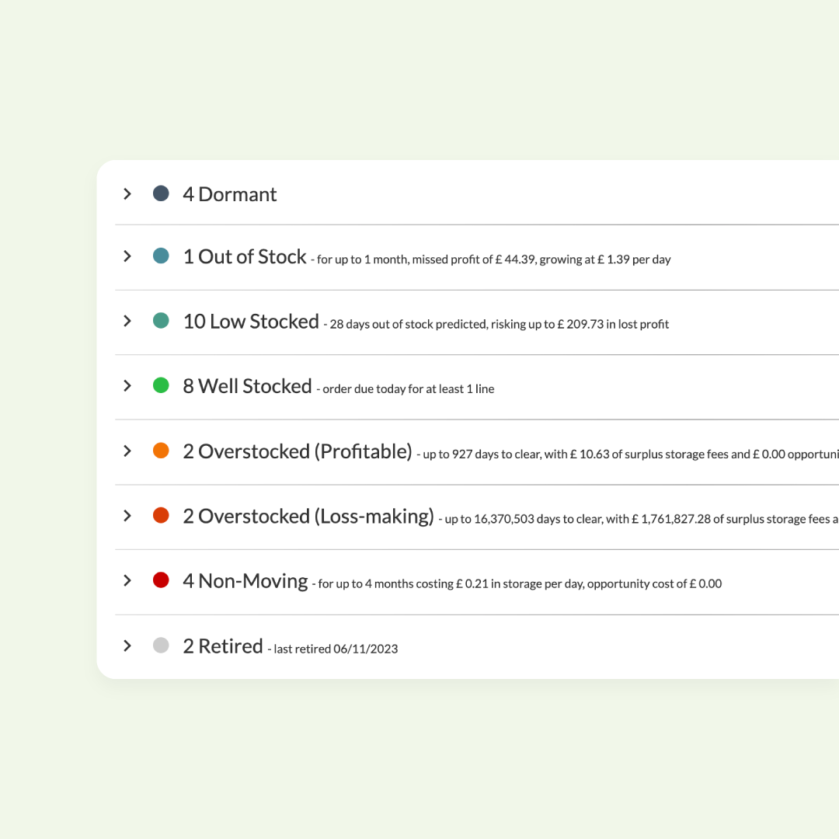Expand the Retired group chevron
This screenshot has width=839, height=839.
127,646
